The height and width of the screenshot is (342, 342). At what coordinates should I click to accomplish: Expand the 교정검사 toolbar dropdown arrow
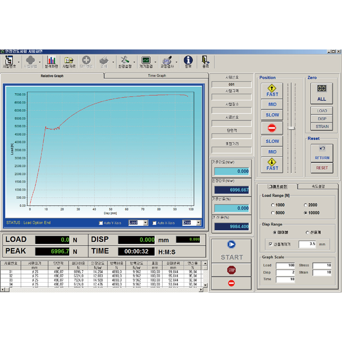coord(177,62)
